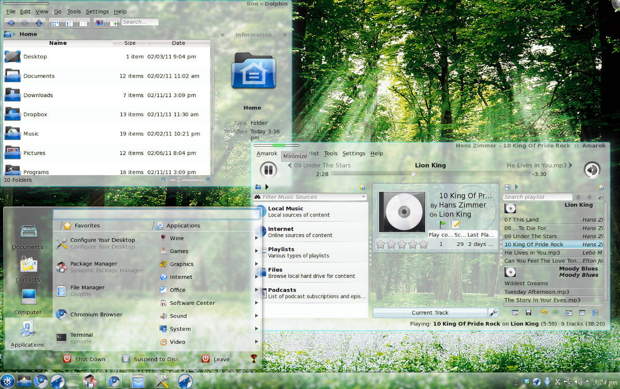Click Dolphin's Search field
620x389 pixels.
[x=140, y=22]
